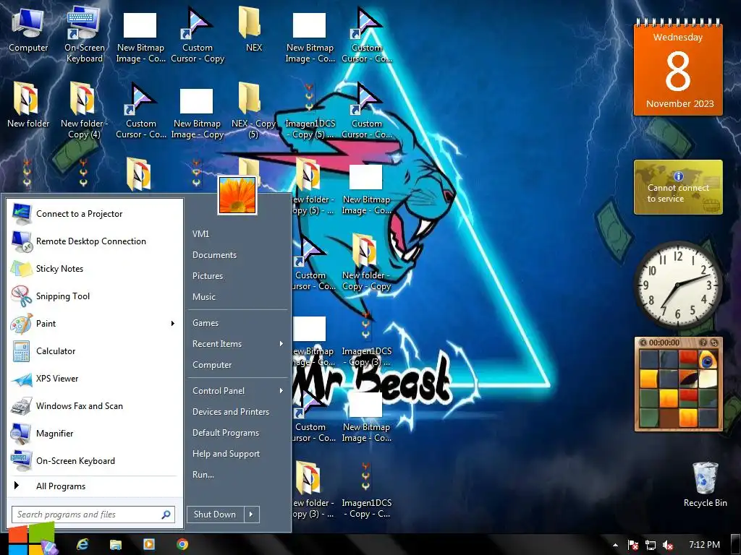Screen dimensions: 741x555
Task: Click the toucan eye puzzle tile
Action: tap(708, 360)
